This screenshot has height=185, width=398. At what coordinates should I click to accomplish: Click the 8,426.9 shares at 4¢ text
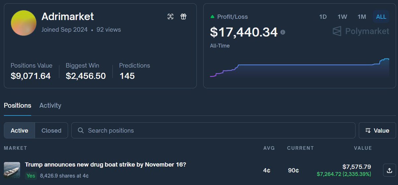[x=64, y=176]
